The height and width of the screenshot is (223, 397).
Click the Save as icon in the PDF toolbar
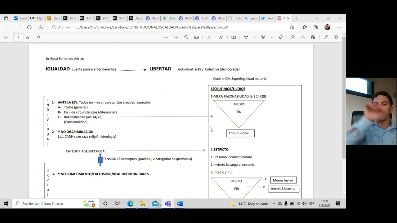point(313,37)
